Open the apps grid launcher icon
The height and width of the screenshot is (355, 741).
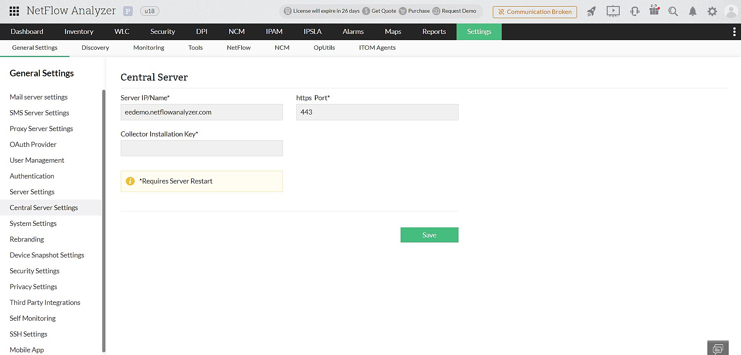14,11
